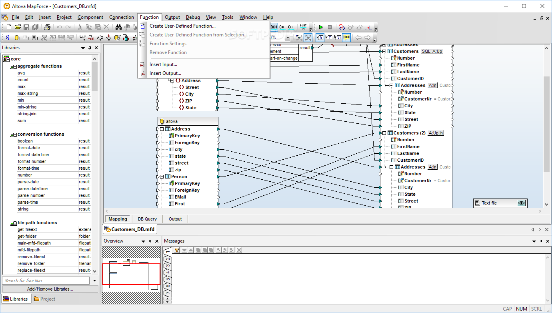Image resolution: width=552 pixels, height=313 pixels.
Task: Click the Find binoculars icon
Action: coord(119,27)
